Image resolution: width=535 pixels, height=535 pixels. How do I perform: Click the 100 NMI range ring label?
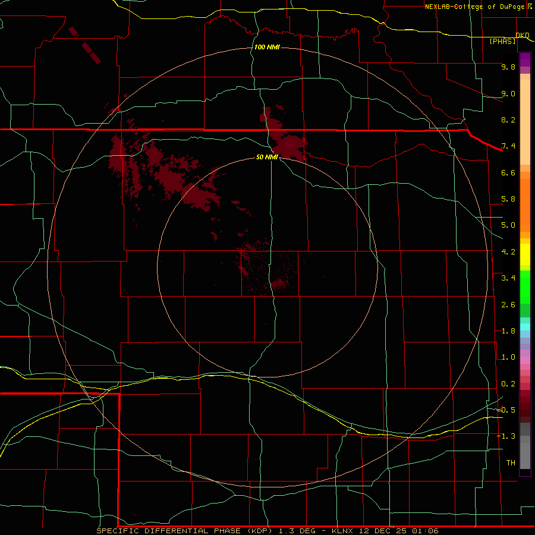pyautogui.click(x=267, y=47)
